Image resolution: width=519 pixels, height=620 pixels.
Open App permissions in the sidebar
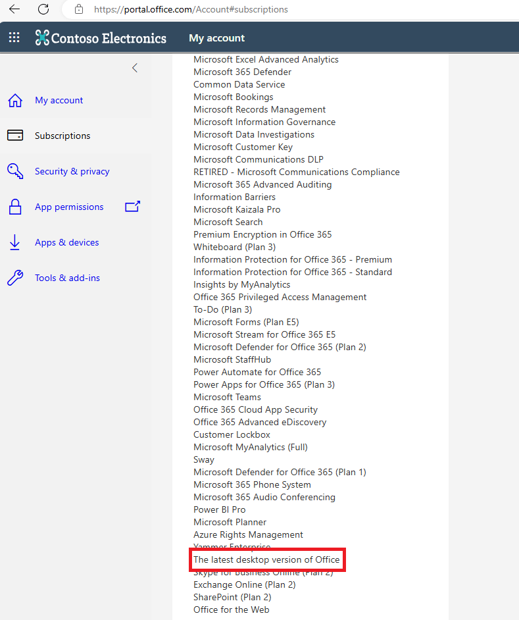point(69,207)
